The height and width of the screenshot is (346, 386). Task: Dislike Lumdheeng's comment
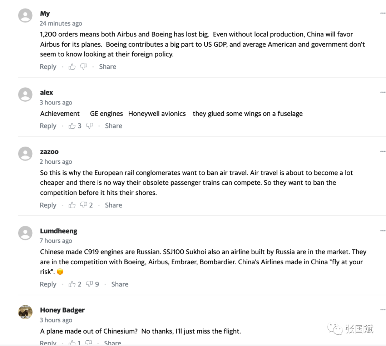[x=90, y=284]
